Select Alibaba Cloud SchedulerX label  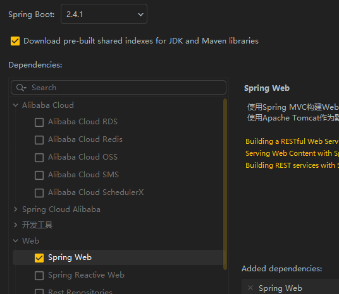96,192
